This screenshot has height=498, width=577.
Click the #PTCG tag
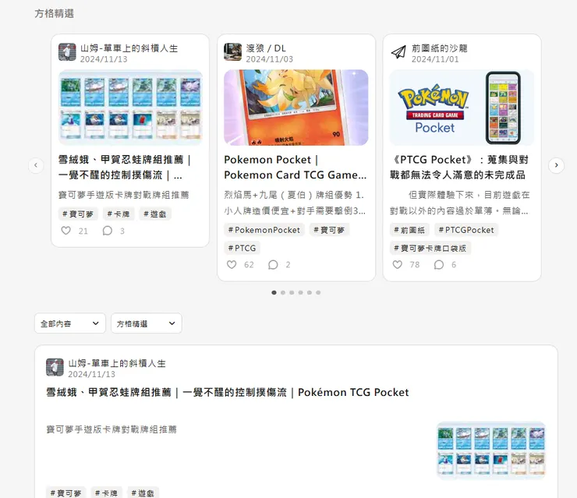coord(242,249)
